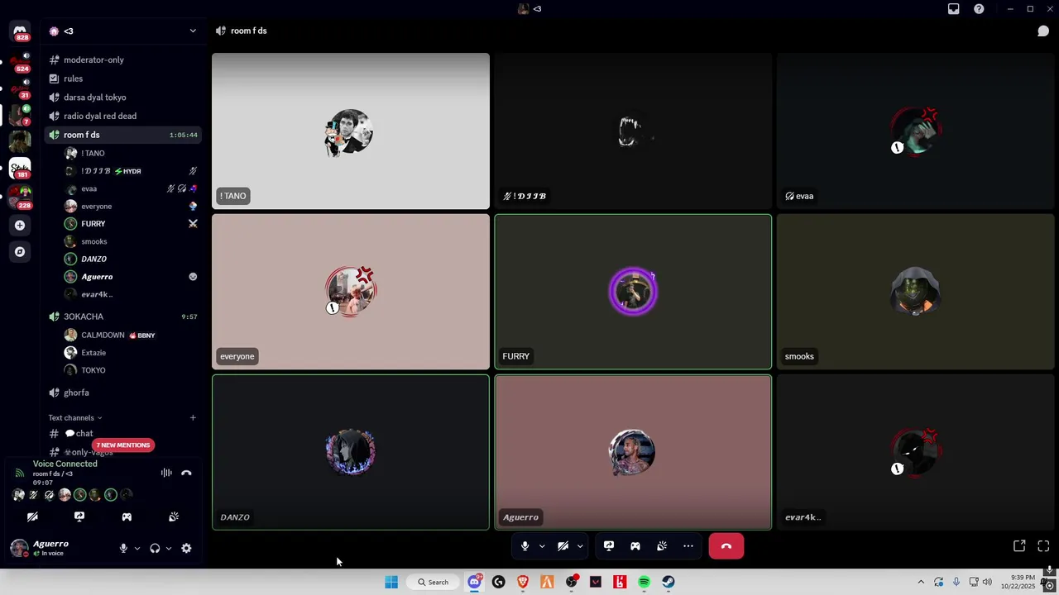
Task: Open output device arrow beside headphones
Action: (x=169, y=548)
